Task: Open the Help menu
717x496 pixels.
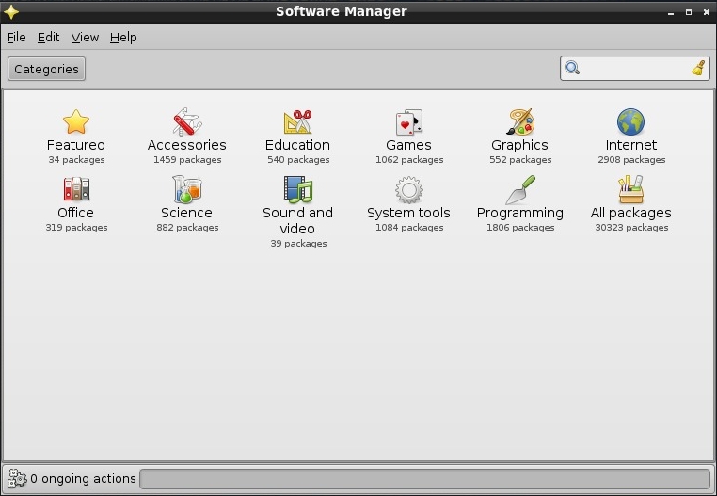Action: point(123,38)
